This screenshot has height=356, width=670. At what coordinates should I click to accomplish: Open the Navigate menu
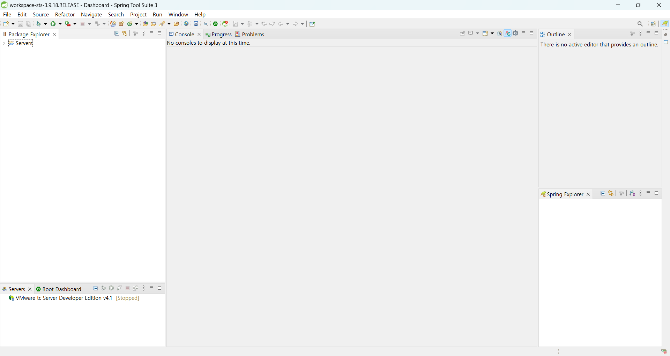tap(91, 15)
